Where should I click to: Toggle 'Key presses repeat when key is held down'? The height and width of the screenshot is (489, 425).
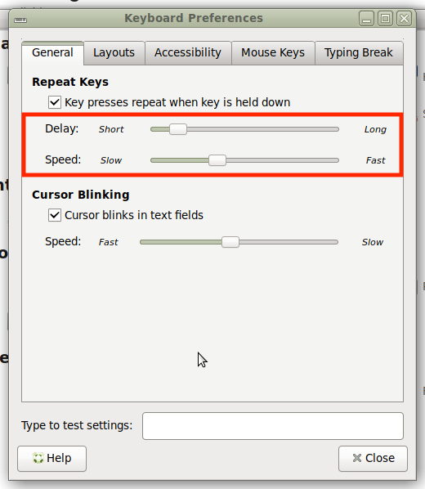[x=55, y=102]
